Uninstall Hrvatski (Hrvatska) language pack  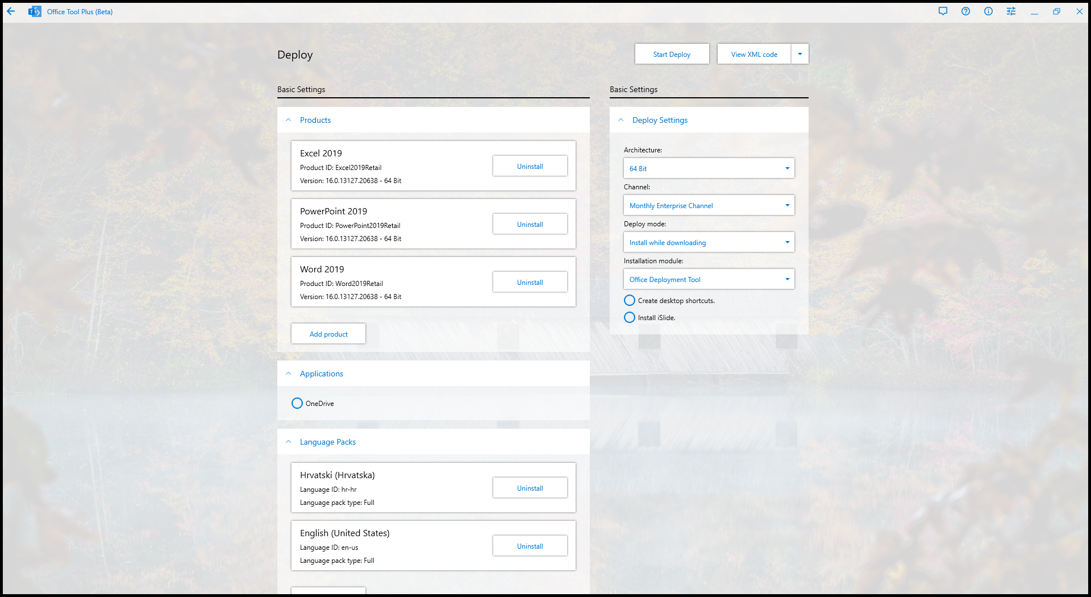(530, 488)
